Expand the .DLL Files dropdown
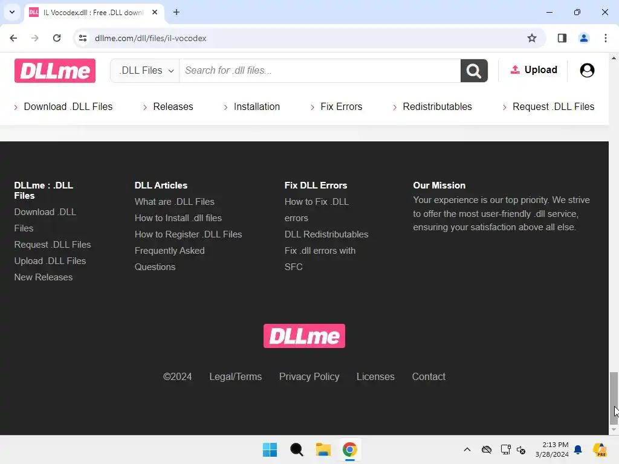This screenshot has width=619, height=464. pos(145,71)
